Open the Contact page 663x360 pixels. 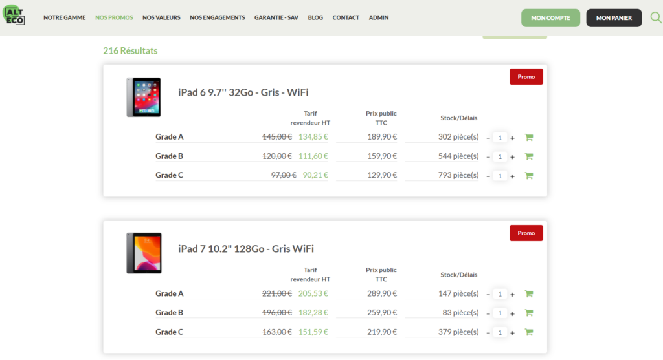click(x=346, y=17)
